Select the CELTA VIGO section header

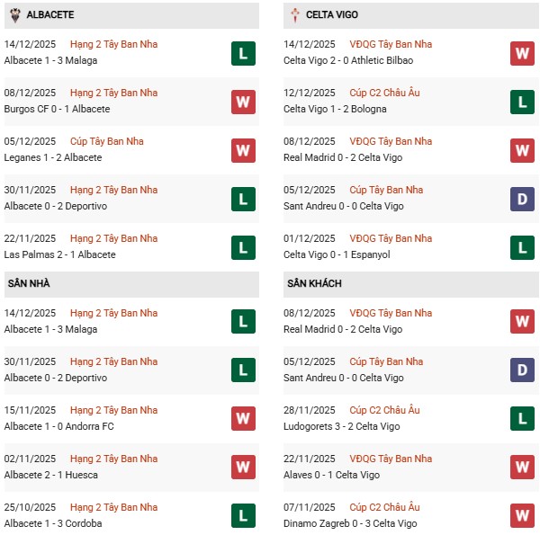335,15
